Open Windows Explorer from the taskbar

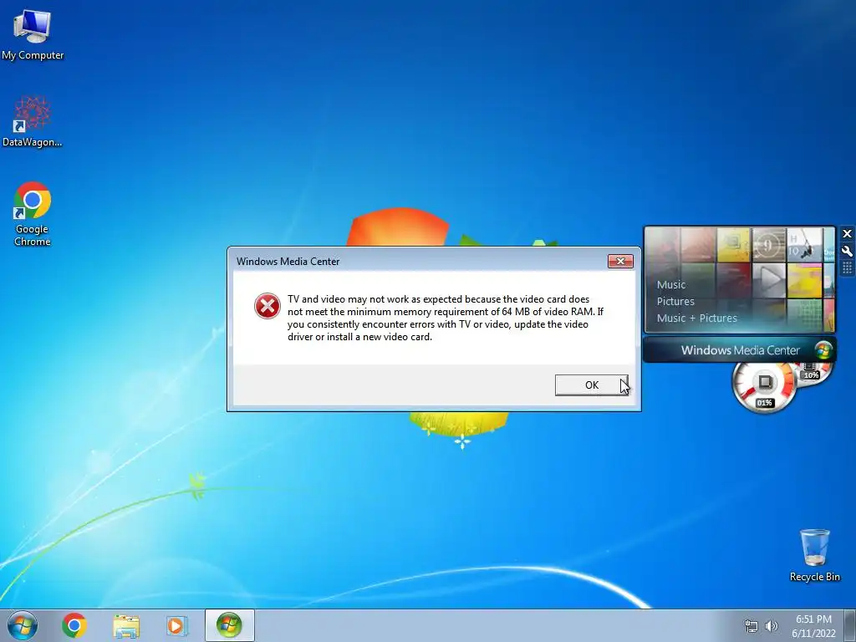(x=126, y=625)
